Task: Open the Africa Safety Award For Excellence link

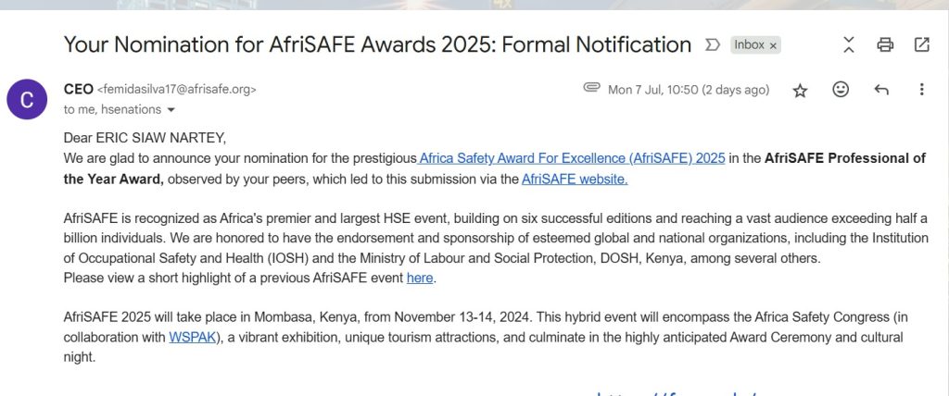Action: tap(572, 158)
